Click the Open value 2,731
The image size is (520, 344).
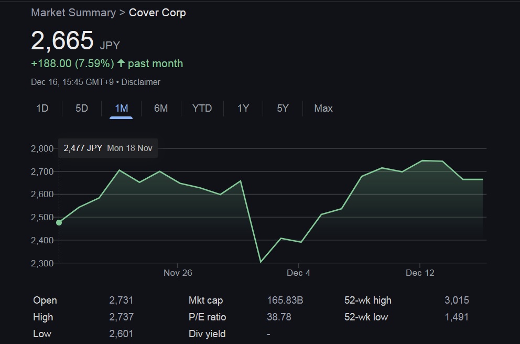[121, 300]
